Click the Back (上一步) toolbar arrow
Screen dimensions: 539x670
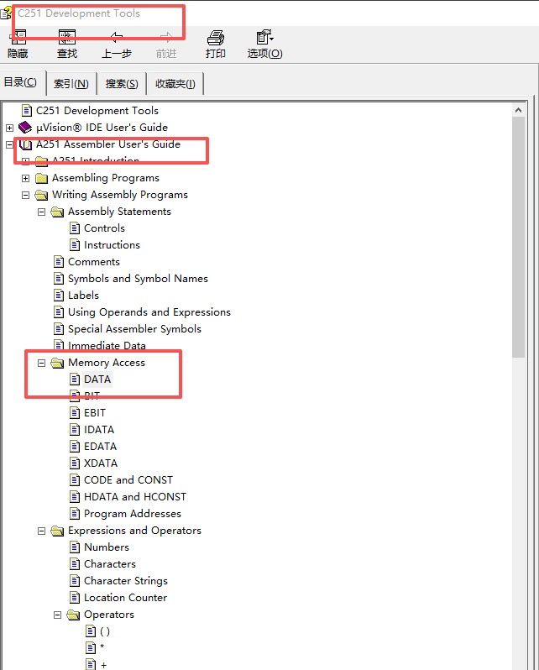point(116,38)
